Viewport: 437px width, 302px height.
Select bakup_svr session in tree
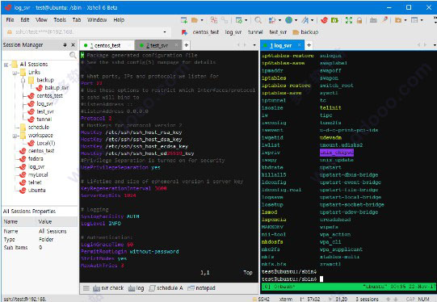coord(53,88)
